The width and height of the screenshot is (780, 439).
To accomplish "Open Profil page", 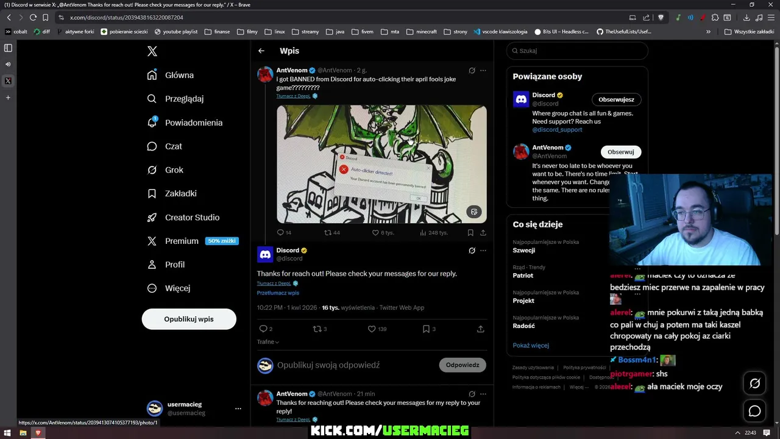I will click(x=166, y=265).
